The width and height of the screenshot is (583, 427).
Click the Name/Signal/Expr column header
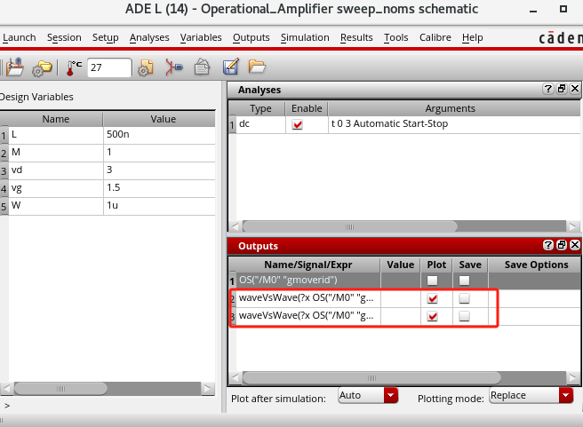307,265
